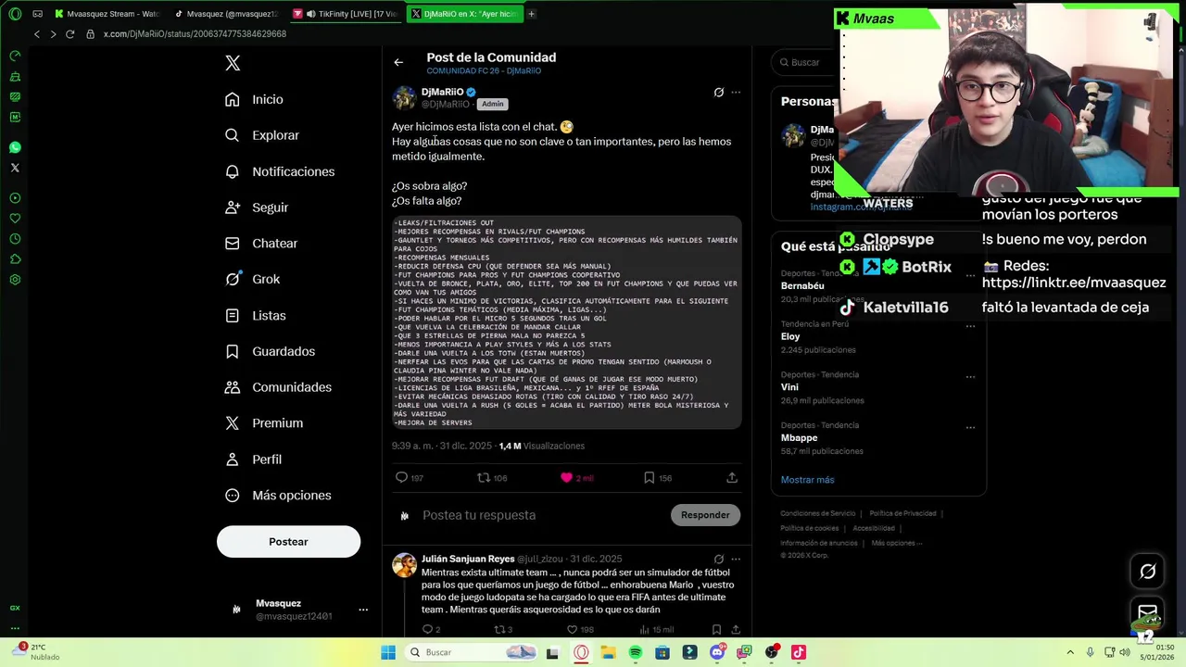
Task: Open account menu dots next to Mvasquez
Action: pos(363,610)
